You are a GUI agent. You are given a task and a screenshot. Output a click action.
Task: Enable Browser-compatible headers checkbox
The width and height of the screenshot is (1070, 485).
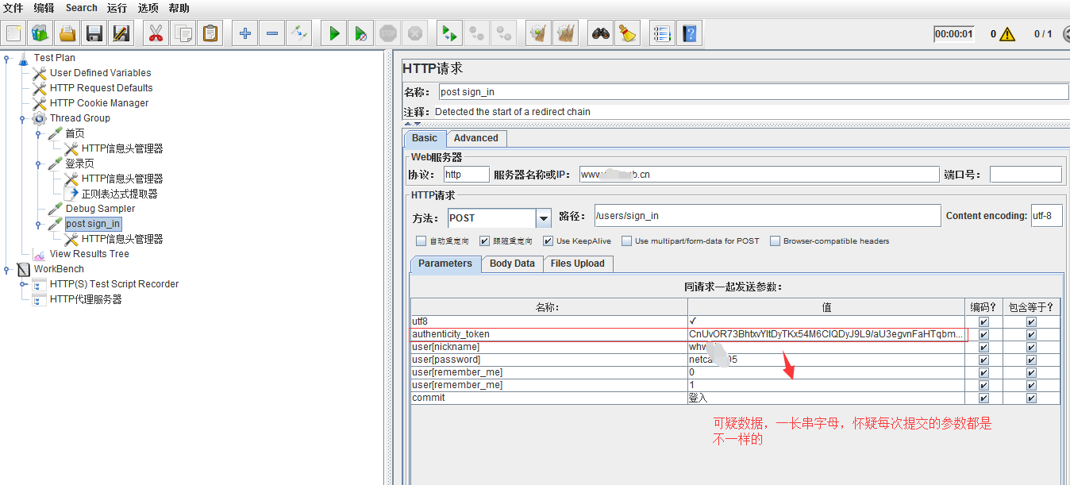[x=775, y=241]
